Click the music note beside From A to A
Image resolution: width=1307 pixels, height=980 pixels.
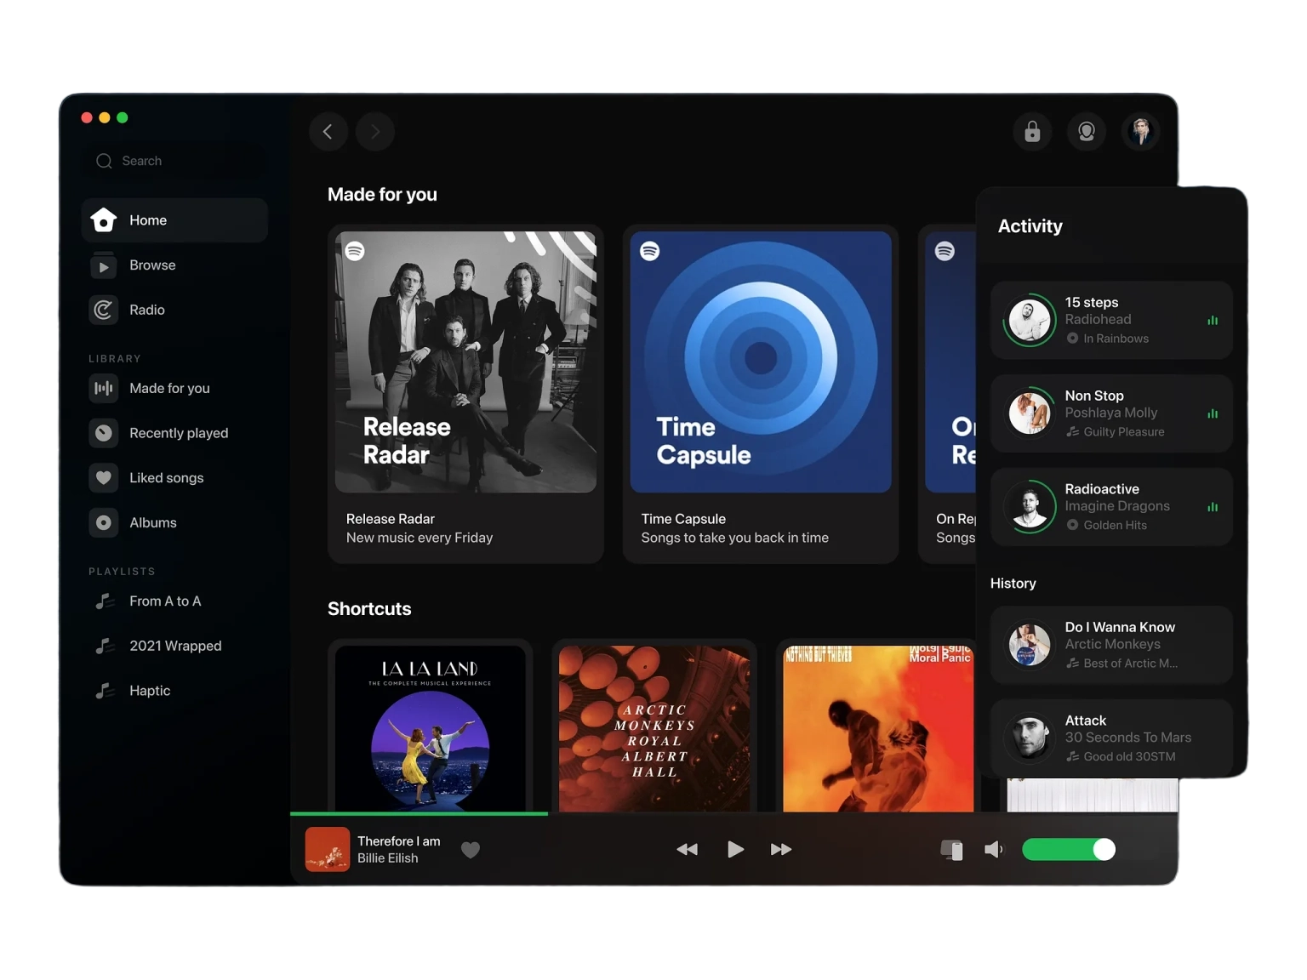[105, 601]
